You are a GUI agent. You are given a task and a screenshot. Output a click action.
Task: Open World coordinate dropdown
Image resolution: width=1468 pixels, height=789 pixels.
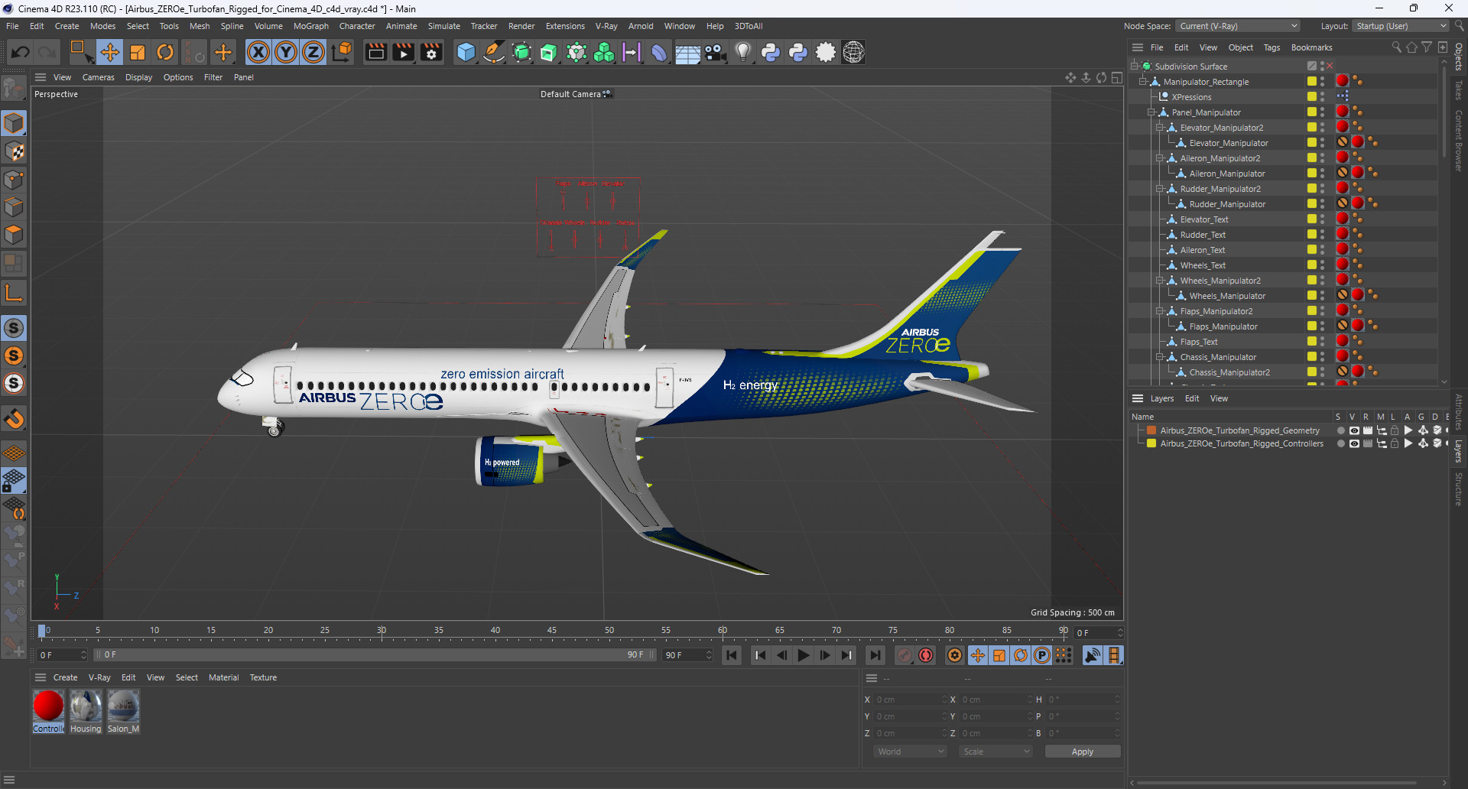pos(910,752)
